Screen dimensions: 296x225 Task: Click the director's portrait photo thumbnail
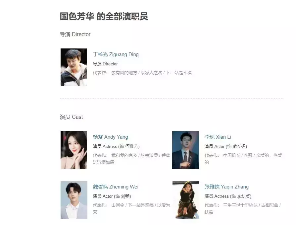pos(74,67)
